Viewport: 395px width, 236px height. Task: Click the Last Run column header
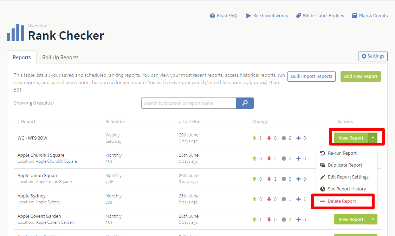192,122
